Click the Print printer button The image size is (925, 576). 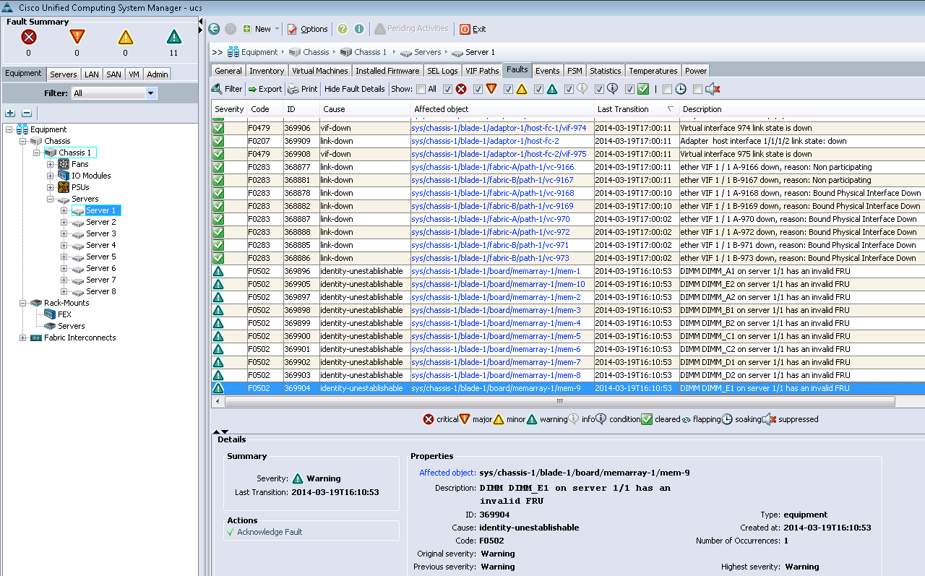302,89
